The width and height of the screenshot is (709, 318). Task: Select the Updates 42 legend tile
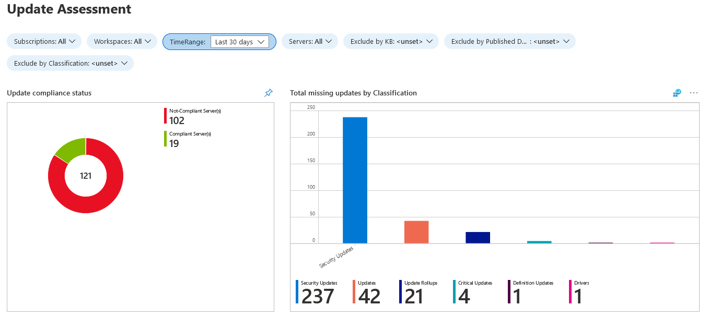[x=367, y=292]
